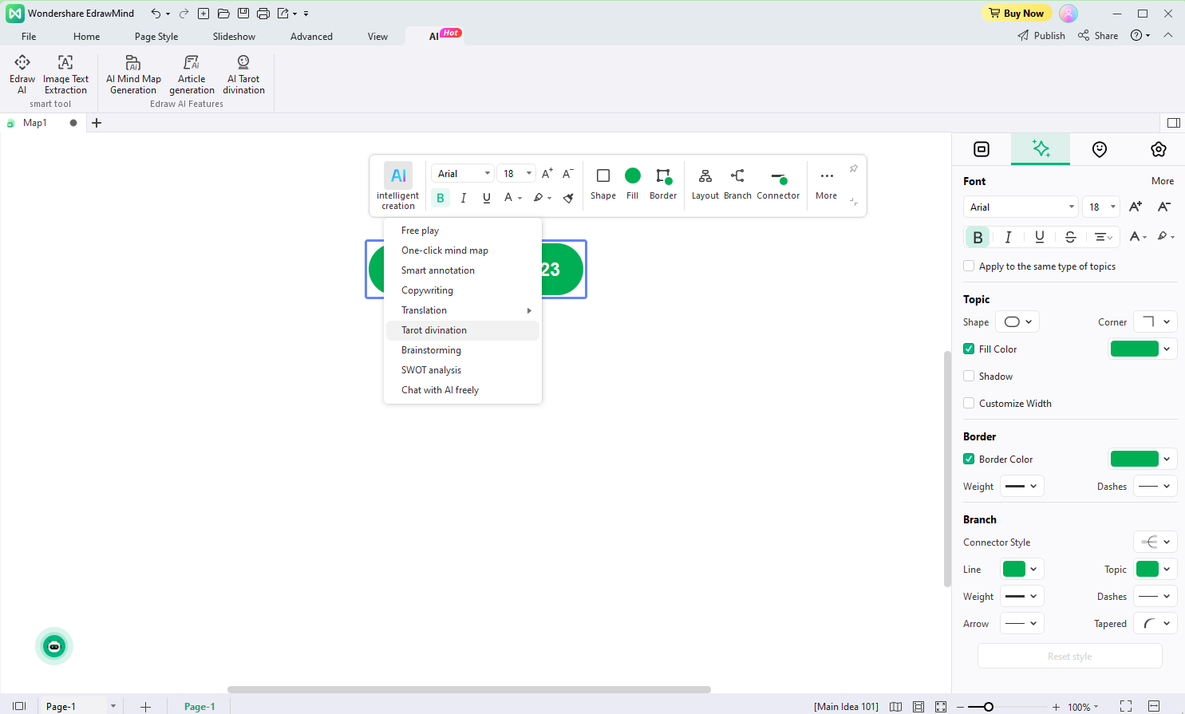Image resolution: width=1185 pixels, height=714 pixels.
Task: Switch to the AI style panel tab
Action: pyautogui.click(x=1041, y=148)
